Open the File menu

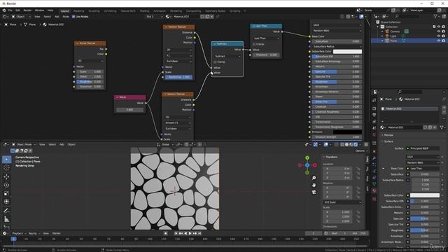(x=10, y=10)
